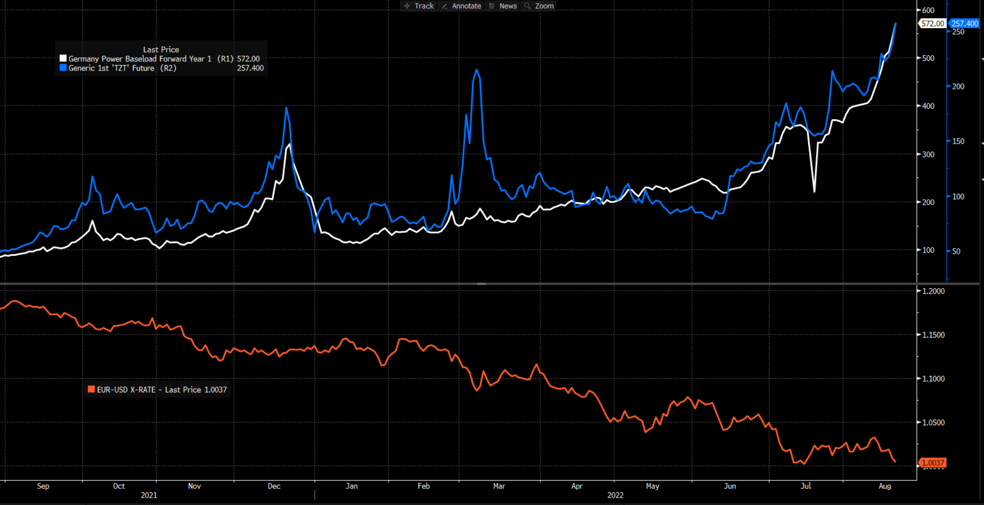
Task: Select EUR-USD X-RATE legend label
Action: (126, 390)
